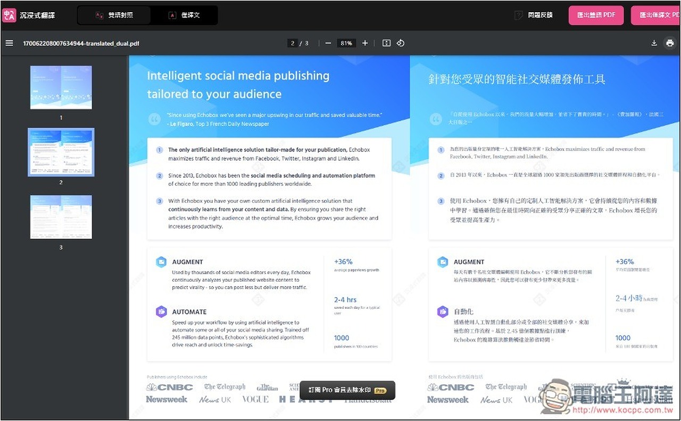Switch to 雙語對照 bilingual view
This screenshot has width=681, height=421.
coord(114,15)
